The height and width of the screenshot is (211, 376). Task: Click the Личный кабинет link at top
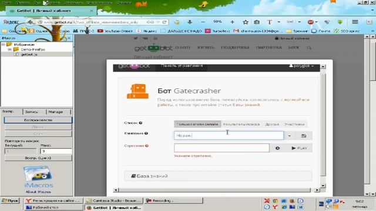click(292, 38)
